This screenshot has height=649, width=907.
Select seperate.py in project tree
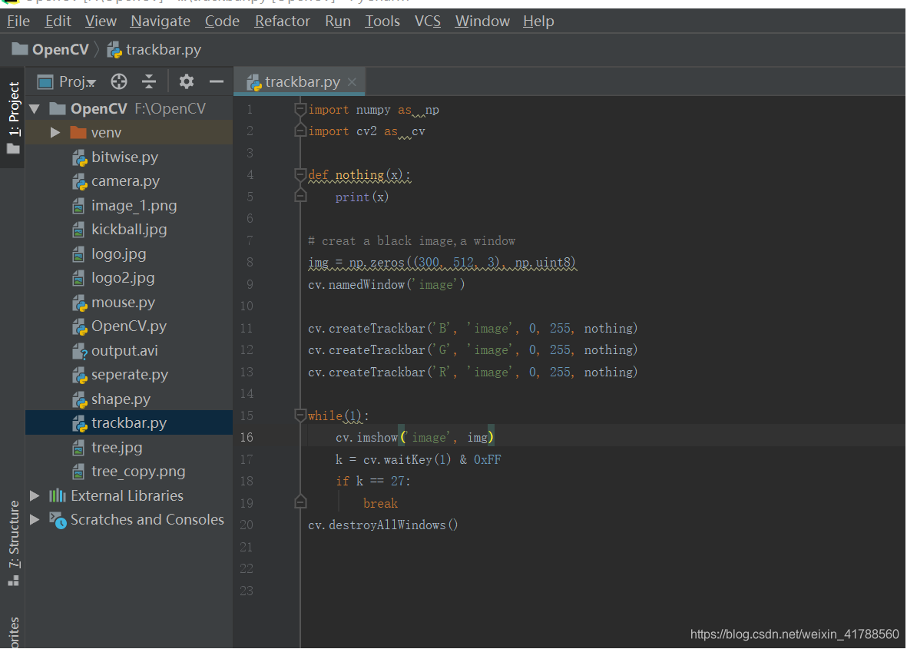[130, 375]
